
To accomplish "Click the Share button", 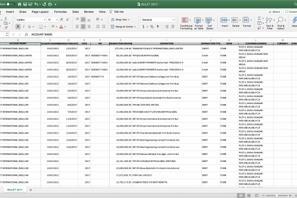I will click(x=274, y=12).
